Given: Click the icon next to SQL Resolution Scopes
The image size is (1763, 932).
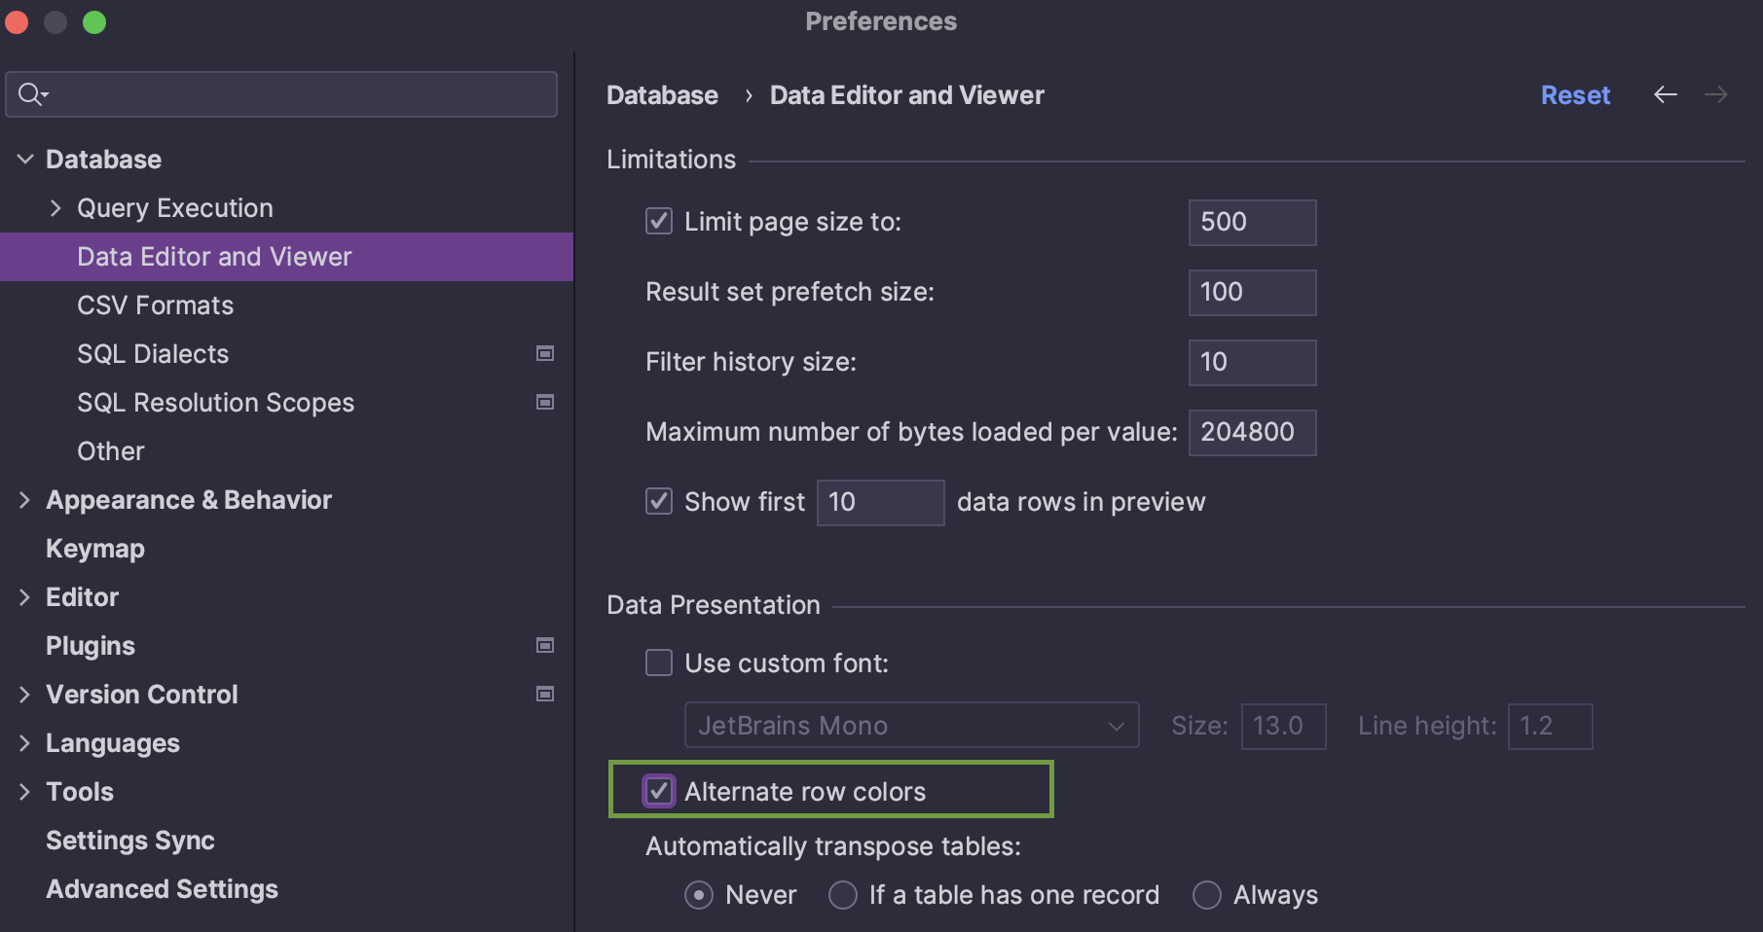Looking at the screenshot, I should point(545,402).
